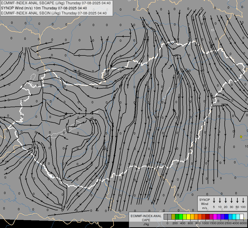Image resolution: width=248 pixels, height=228 pixels.
Task: Pick the pure yellow CAPE legend swatch
Action: point(188,217)
